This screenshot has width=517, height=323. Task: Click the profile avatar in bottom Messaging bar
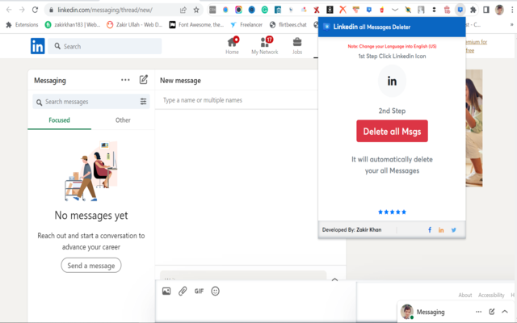click(x=407, y=312)
